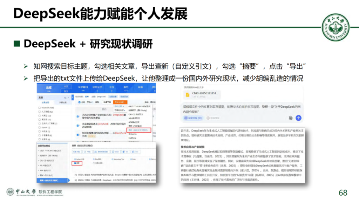
Task: Select the 中文 language tab
Action: click(66, 87)
